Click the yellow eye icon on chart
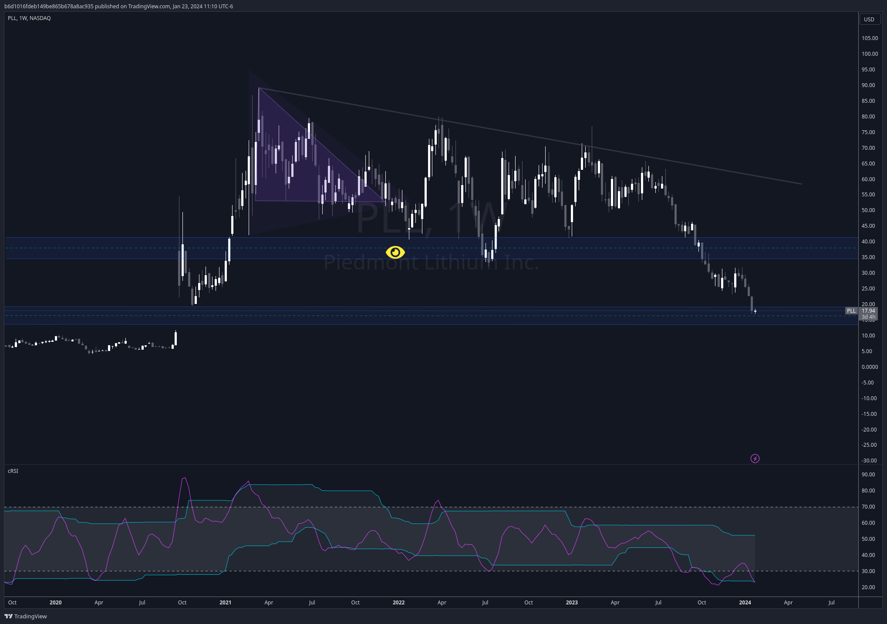The height and width of the screenshot is (624, 887). (395, 252)
